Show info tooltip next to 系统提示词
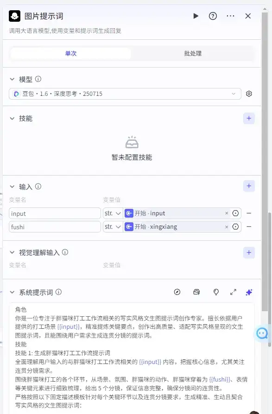This screenshot has height=414, width=272. [59, 292]
